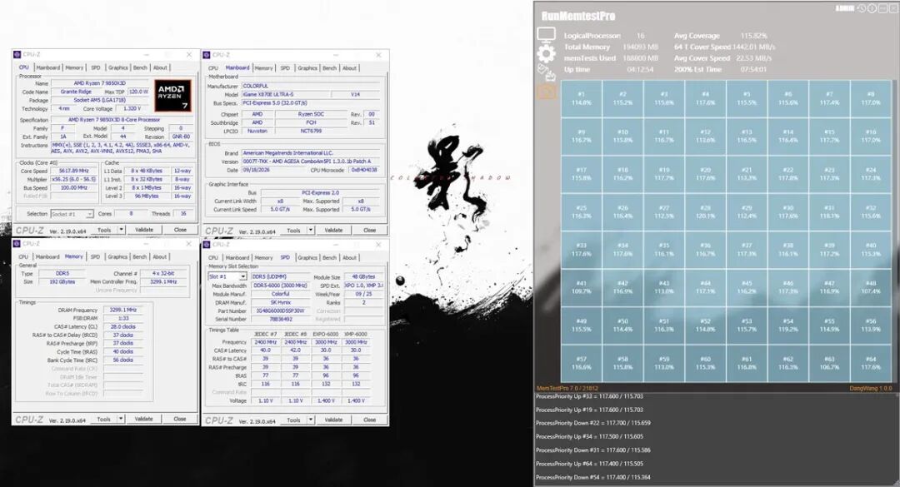This screenshot has width=900, height=487.
Task: Click the title bar icon of the CPU-Z Mainboard window
Action: tap(207, 55)
